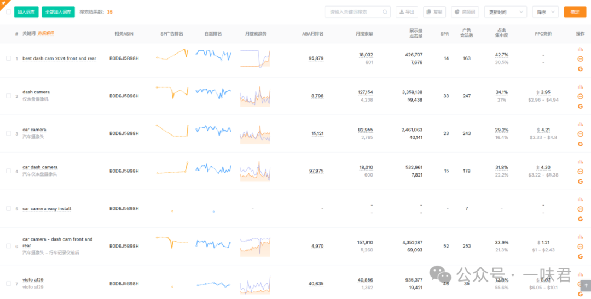Screen dimensions: 591x299
Task: Click the click concentration value 42.7%
Action: 501,55
